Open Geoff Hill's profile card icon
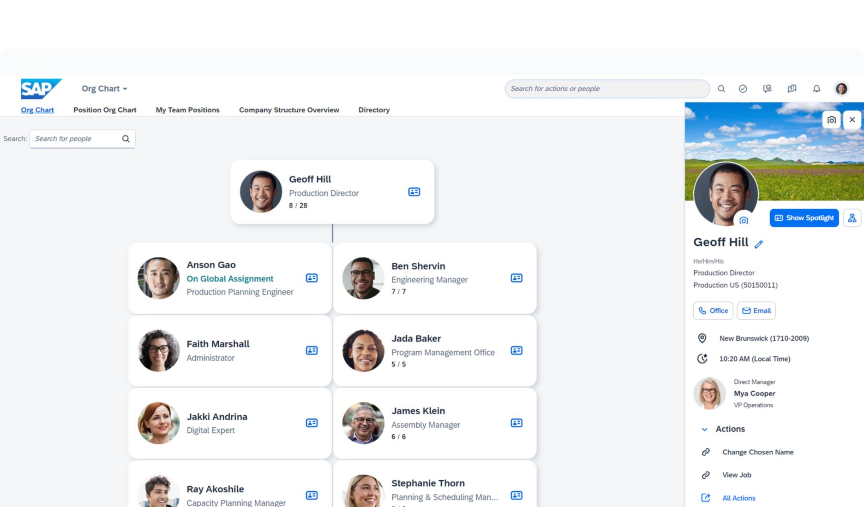864x507 pixels. [x=414, y=192]
